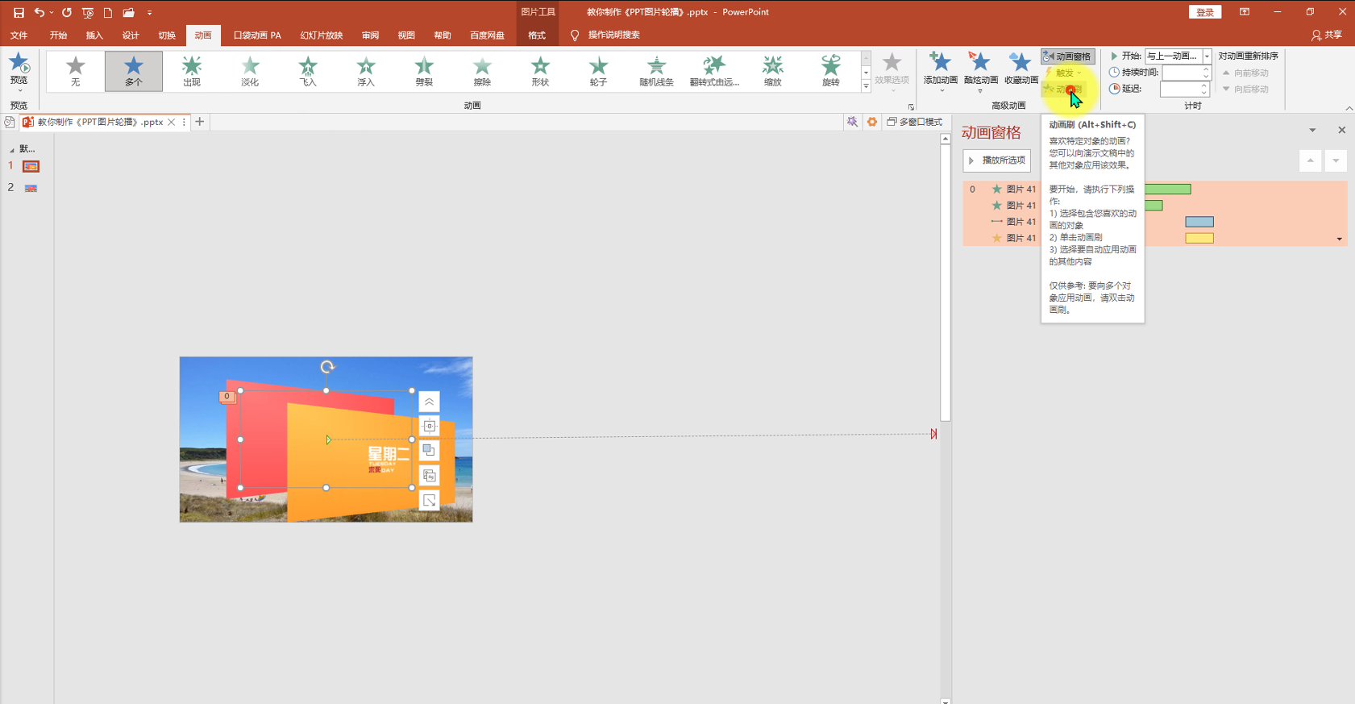1355x704 pixels.
Task: Click the orange gear icon near tab bar
Action: [871, 122]
